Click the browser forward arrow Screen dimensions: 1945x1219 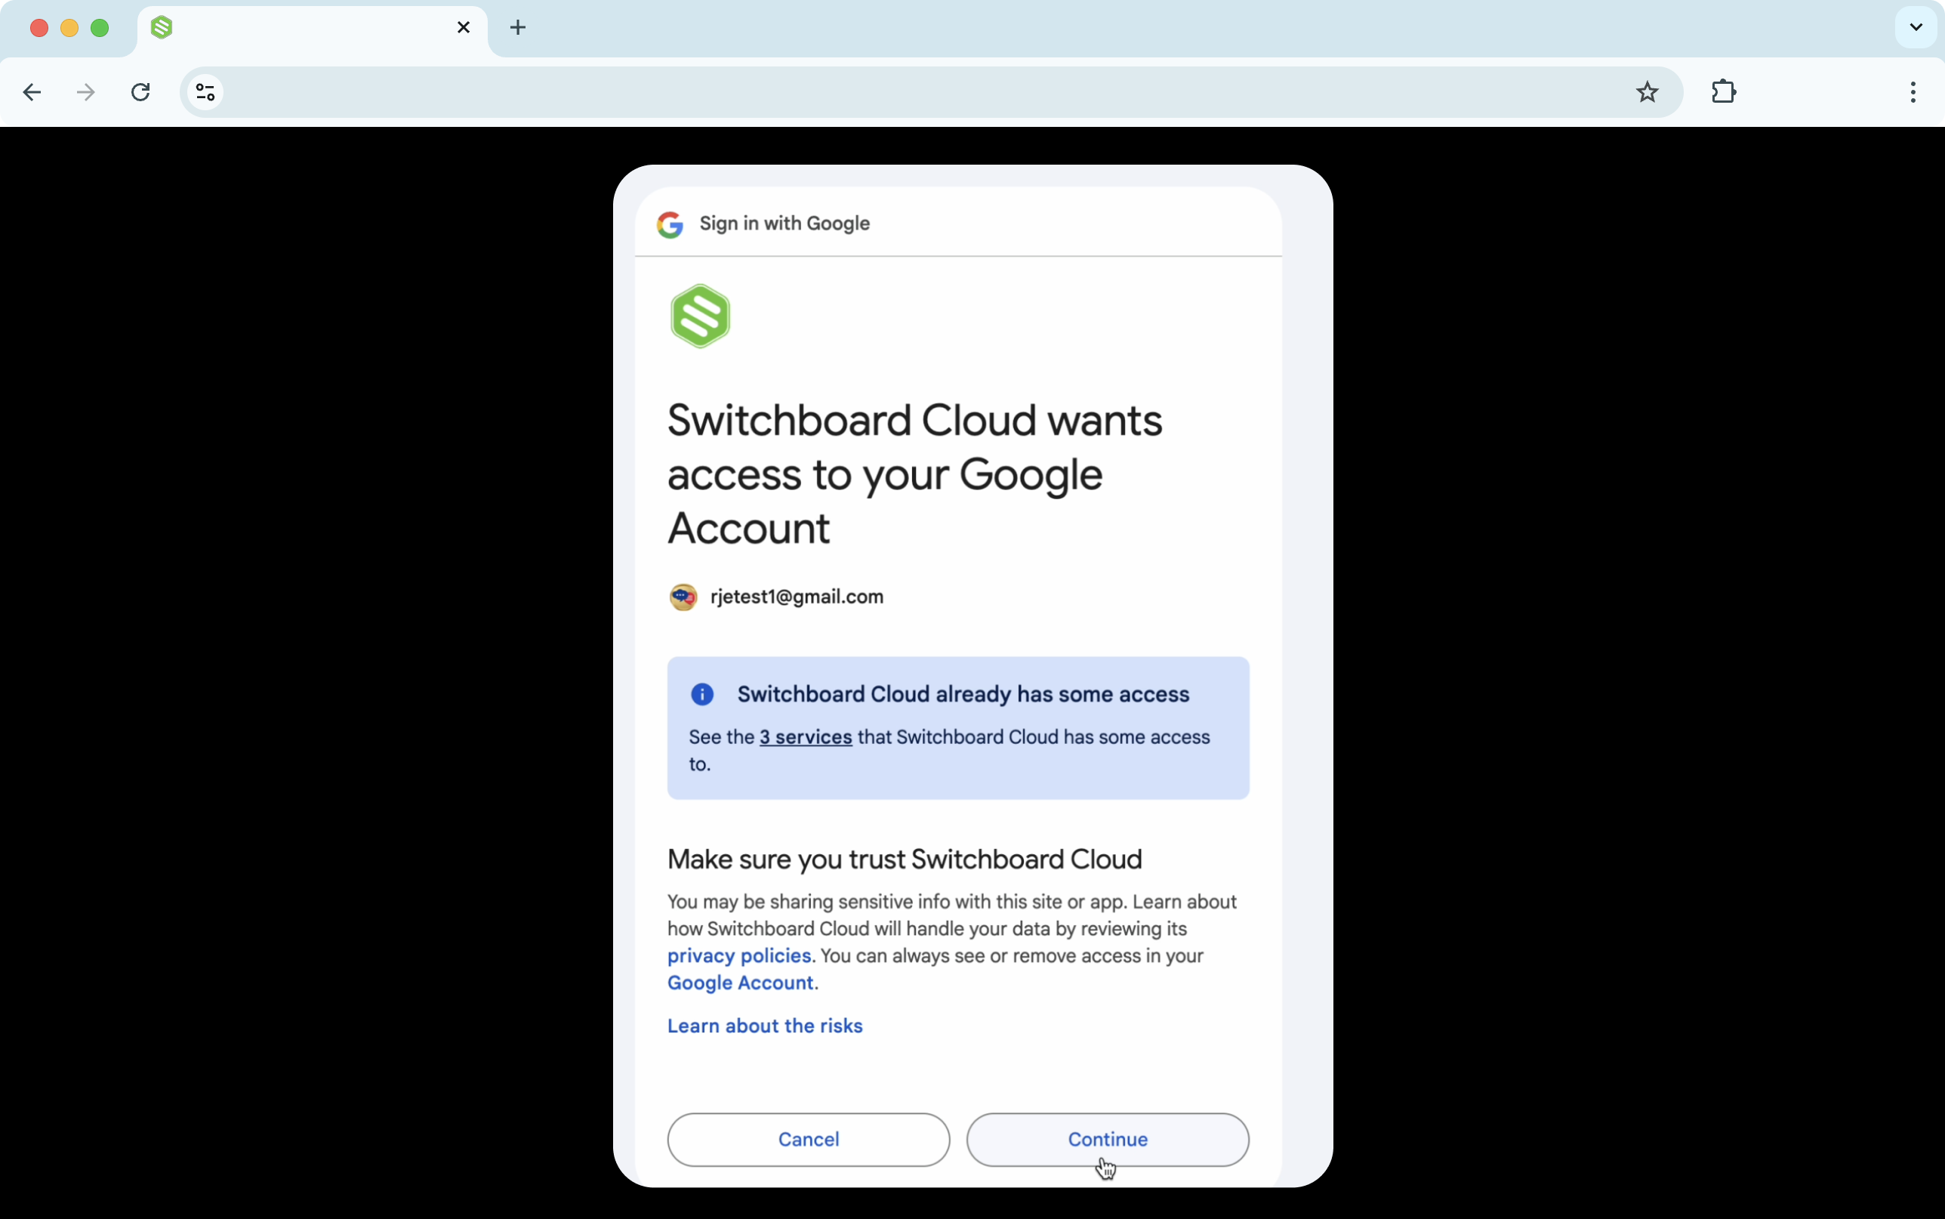pos(85,92)
